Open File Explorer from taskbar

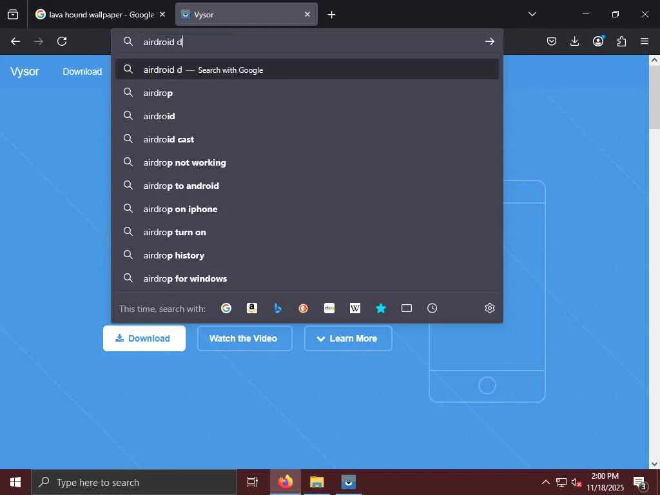tap(317, 482)
